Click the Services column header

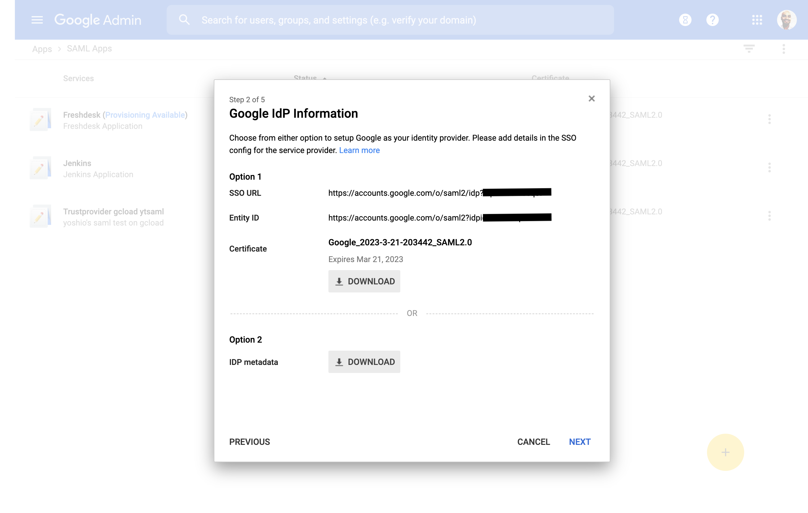tap(78, 78)
